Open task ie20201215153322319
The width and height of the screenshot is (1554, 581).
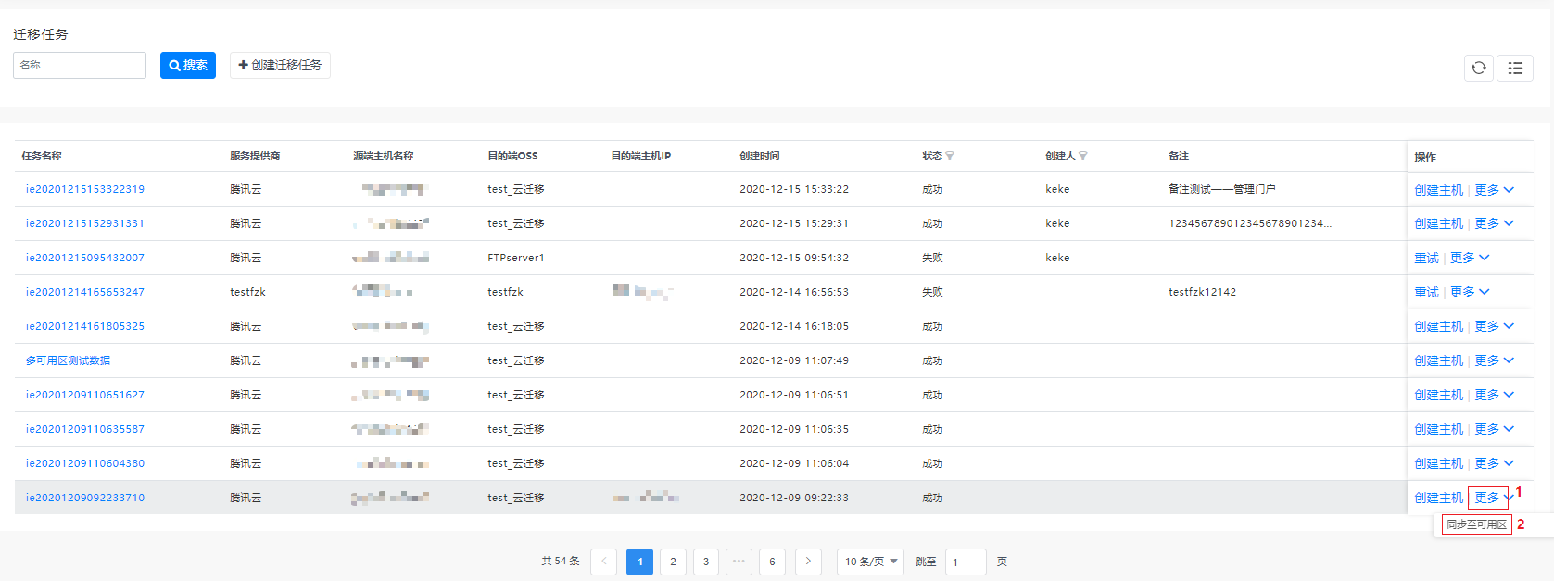(x=85, y=189)
